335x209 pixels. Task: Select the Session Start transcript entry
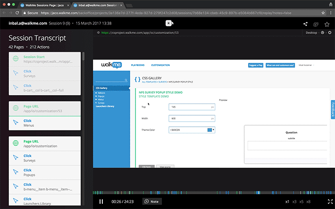[x=45, y=59]
